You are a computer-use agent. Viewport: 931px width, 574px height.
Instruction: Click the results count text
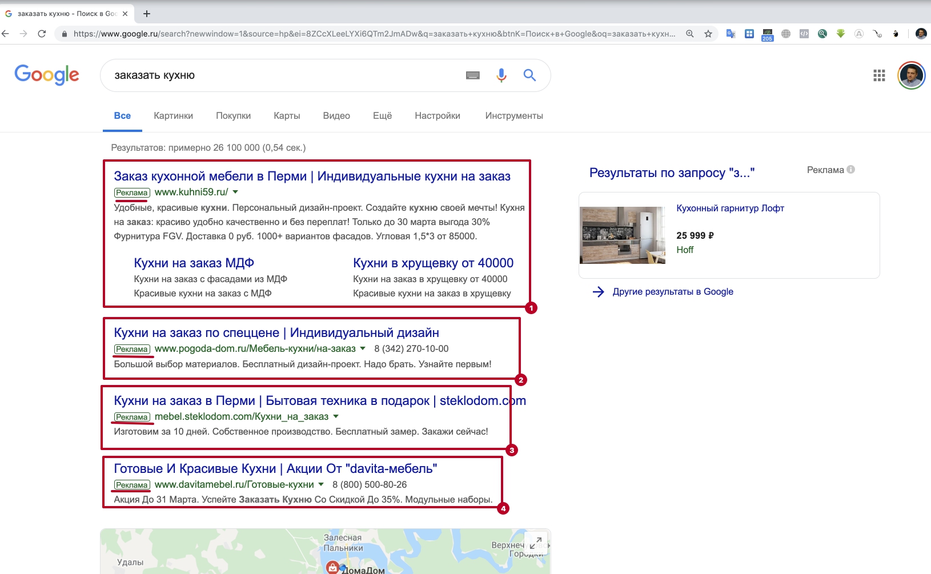coord(208,147)
